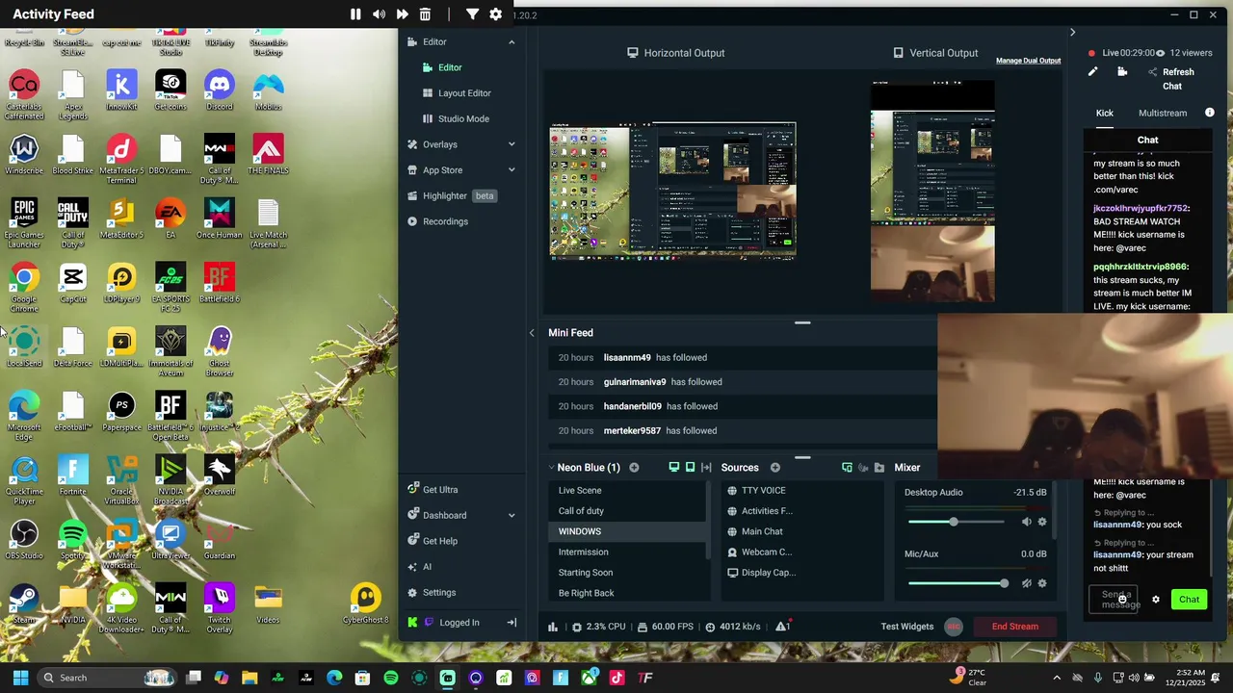Select the Display Capture source
The image size is (1233, 693).
[803, 573]
